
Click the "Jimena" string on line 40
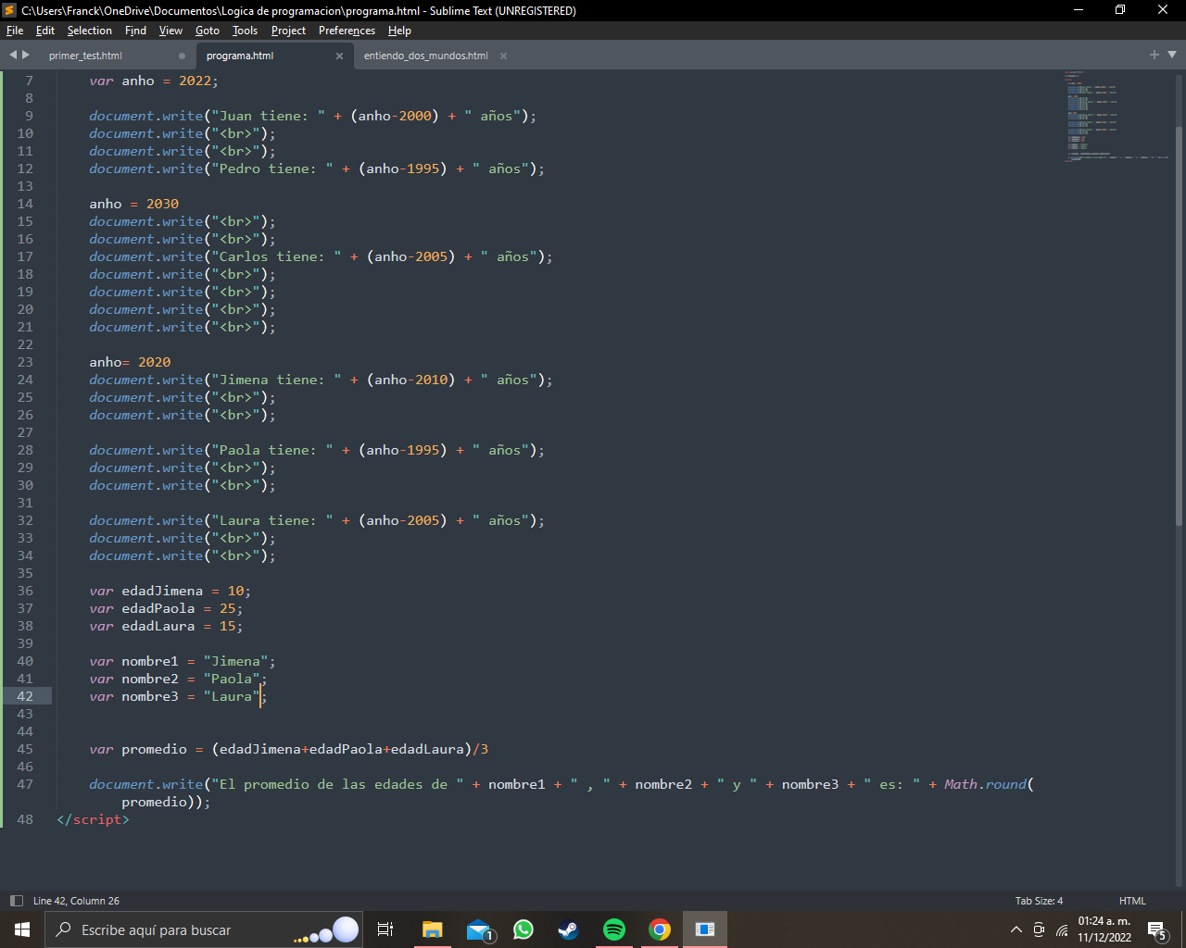coord(235,661)
